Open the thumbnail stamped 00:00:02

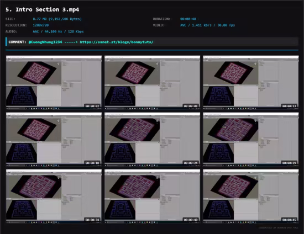click(x=54, y=82)
